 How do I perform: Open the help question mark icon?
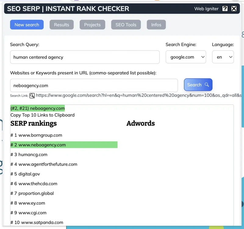[x=225, y=9]
